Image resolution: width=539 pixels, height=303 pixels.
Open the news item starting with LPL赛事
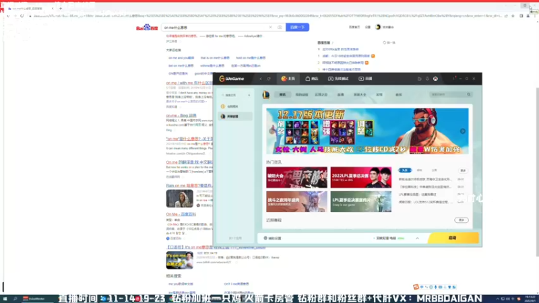(417, 195)
